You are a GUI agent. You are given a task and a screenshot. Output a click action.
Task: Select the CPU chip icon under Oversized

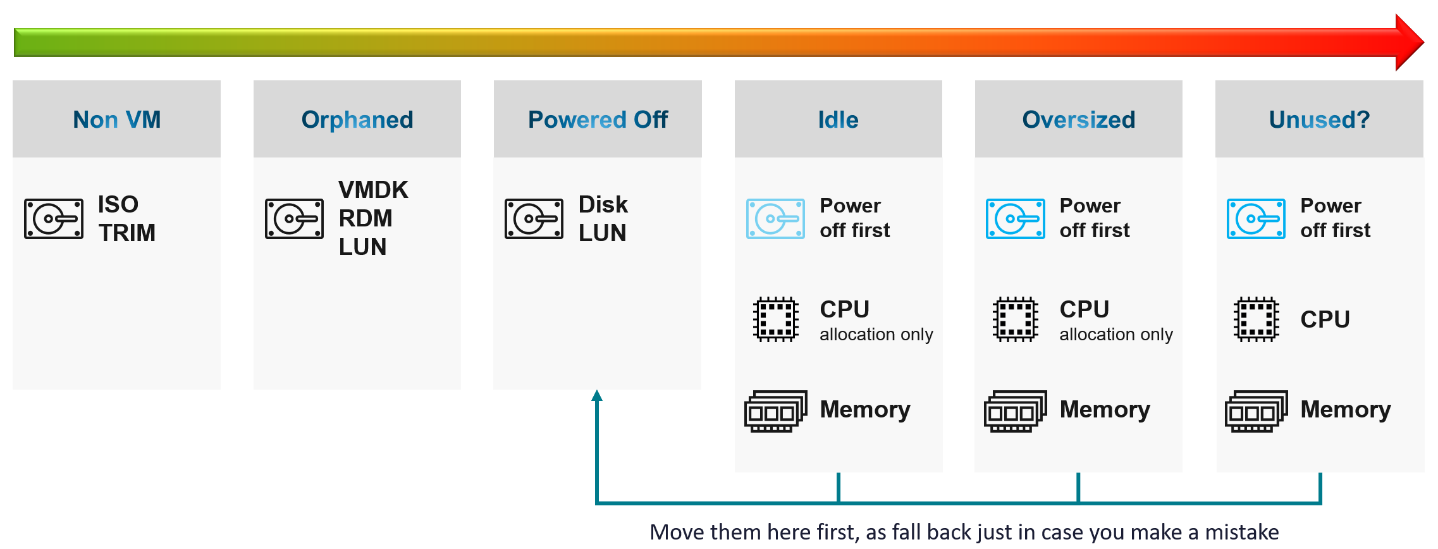1016,319
